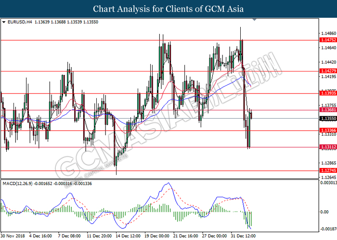The width and height of the screenshot is (337, 240).
Task: Click the triangle arrow beside EURUSD,H4
Action: (4, 22)
